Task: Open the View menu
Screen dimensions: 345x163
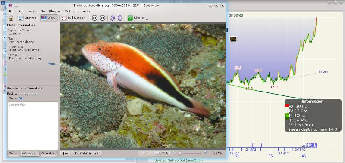Action: coord(33,12)
